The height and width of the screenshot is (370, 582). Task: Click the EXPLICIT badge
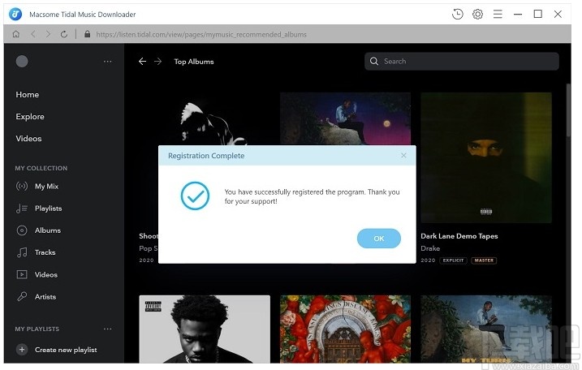[x=453, y=260]
